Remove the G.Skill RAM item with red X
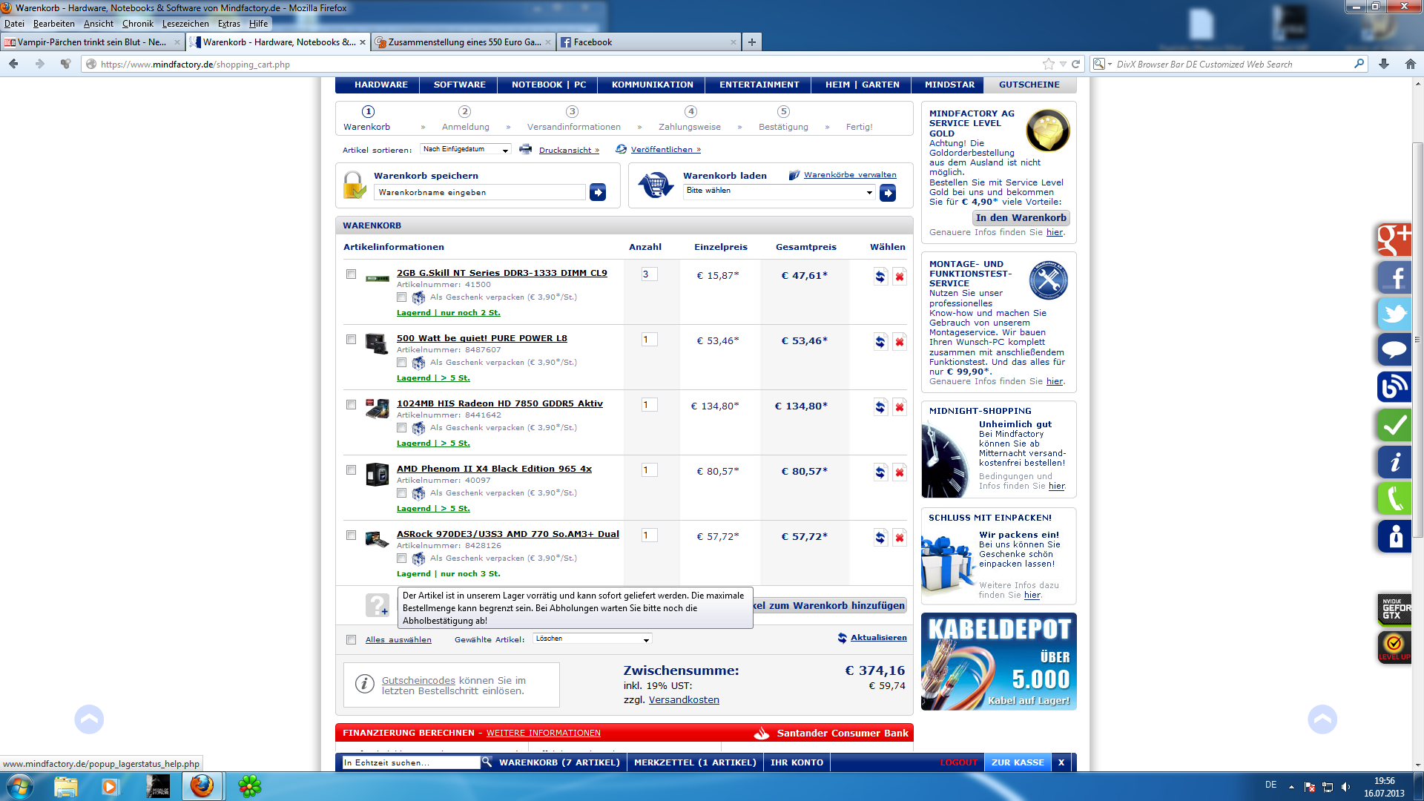Image resolution: width=1424 pixels, height=801 pixels. [899, 277]
